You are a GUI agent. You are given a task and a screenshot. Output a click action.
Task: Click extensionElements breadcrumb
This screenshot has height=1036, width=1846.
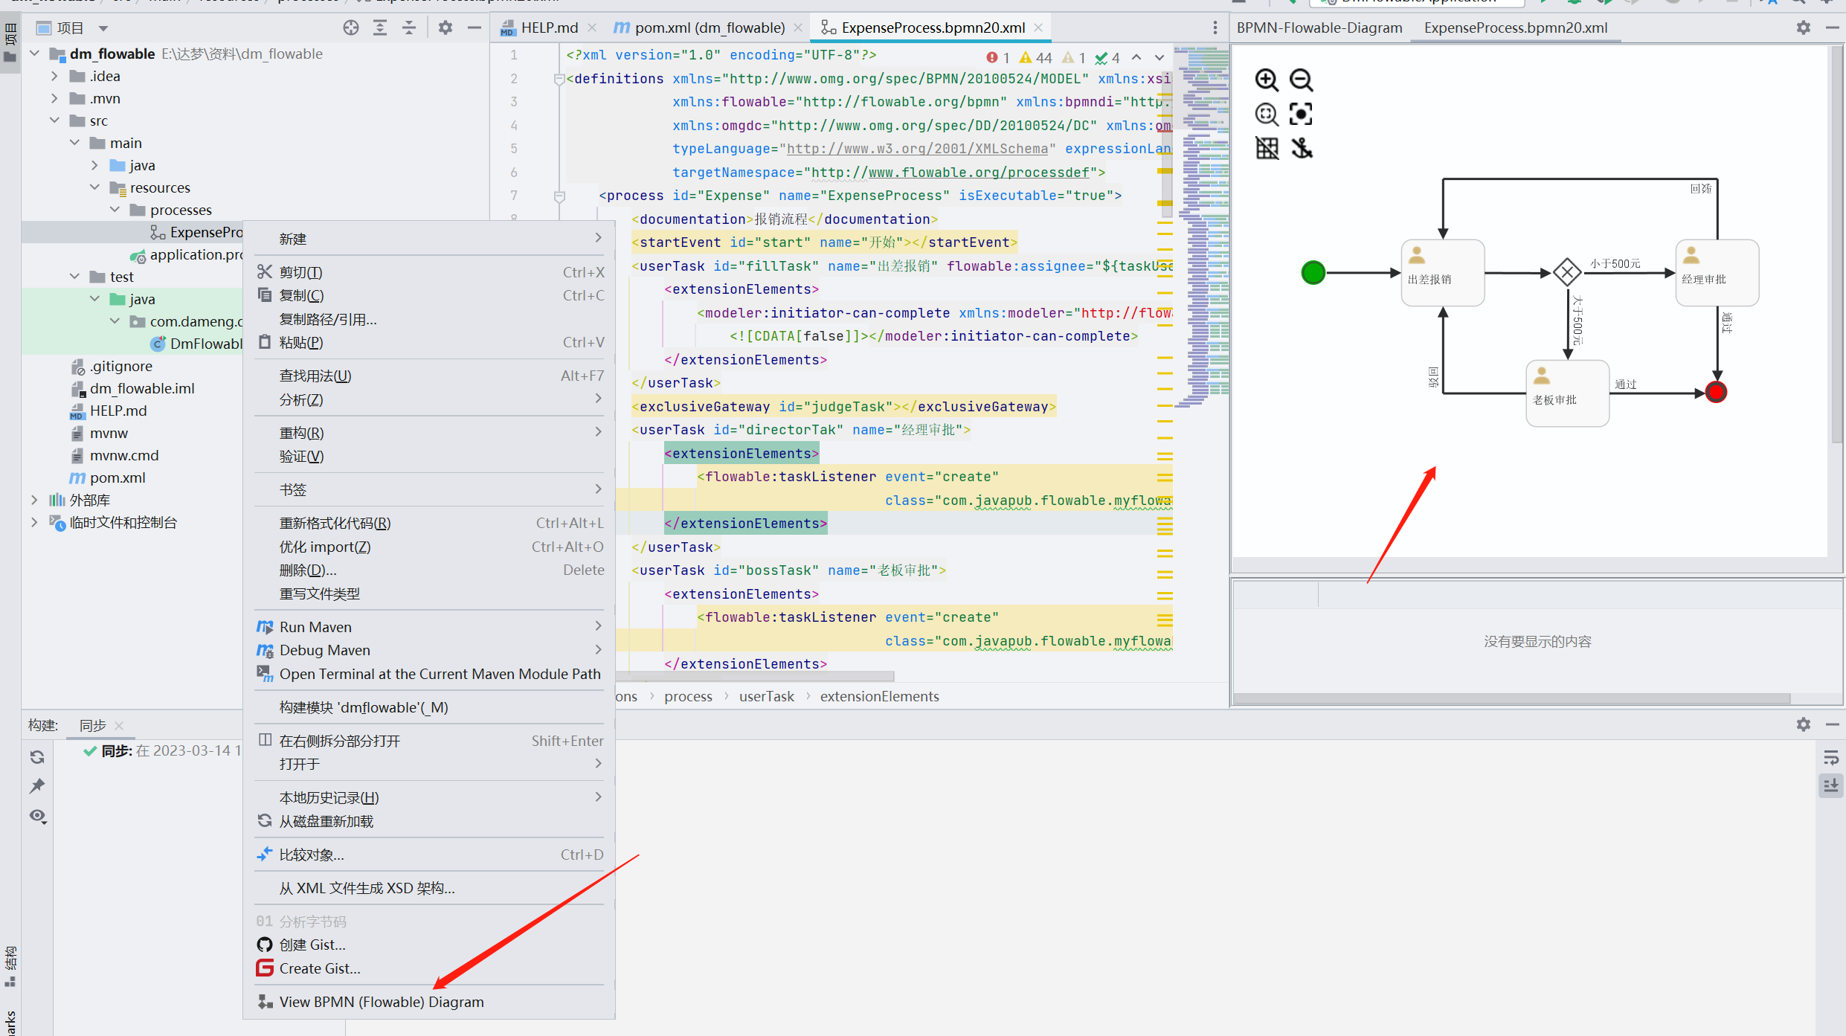(x=879, y=696)
